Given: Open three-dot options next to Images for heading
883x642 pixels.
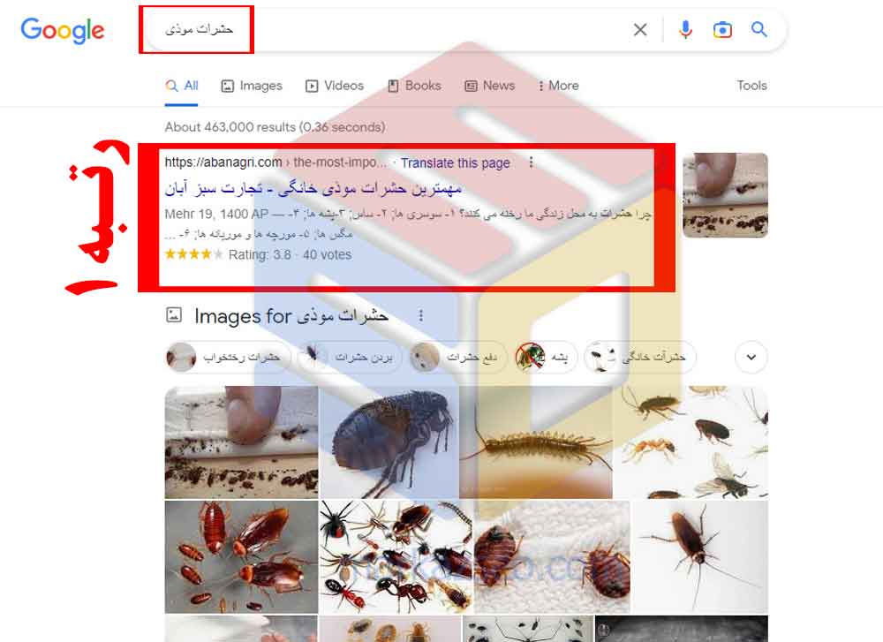Looking at the screenshot, I should coord(420,315).
